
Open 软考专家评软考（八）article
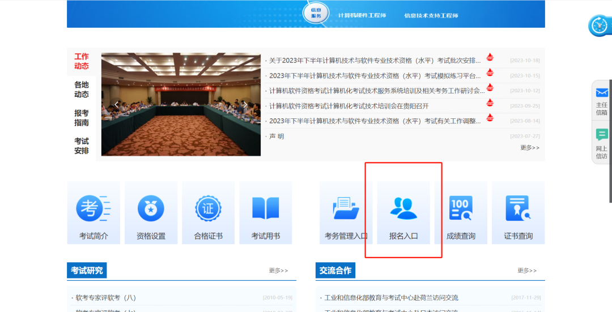[x=106, y=298]
